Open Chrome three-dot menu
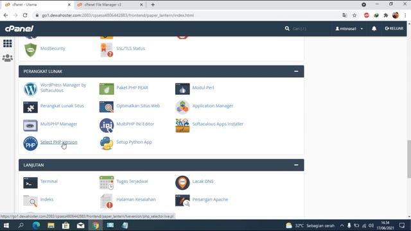Viewport: 411px width, 231px height. click(x=405, y=15)
